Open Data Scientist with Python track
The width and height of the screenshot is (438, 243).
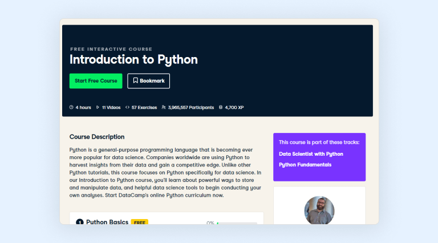311,154
